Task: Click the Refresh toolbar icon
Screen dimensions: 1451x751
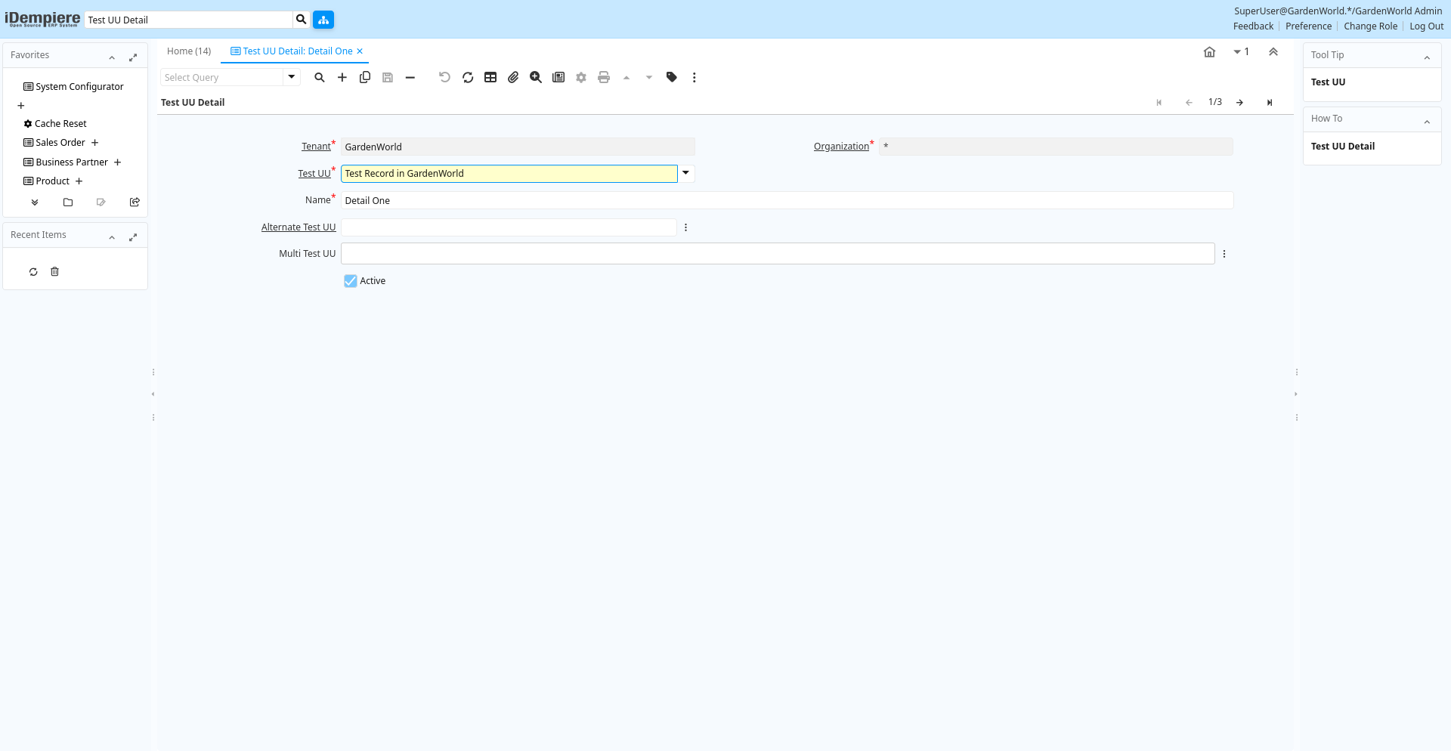Action: point(468,77)
